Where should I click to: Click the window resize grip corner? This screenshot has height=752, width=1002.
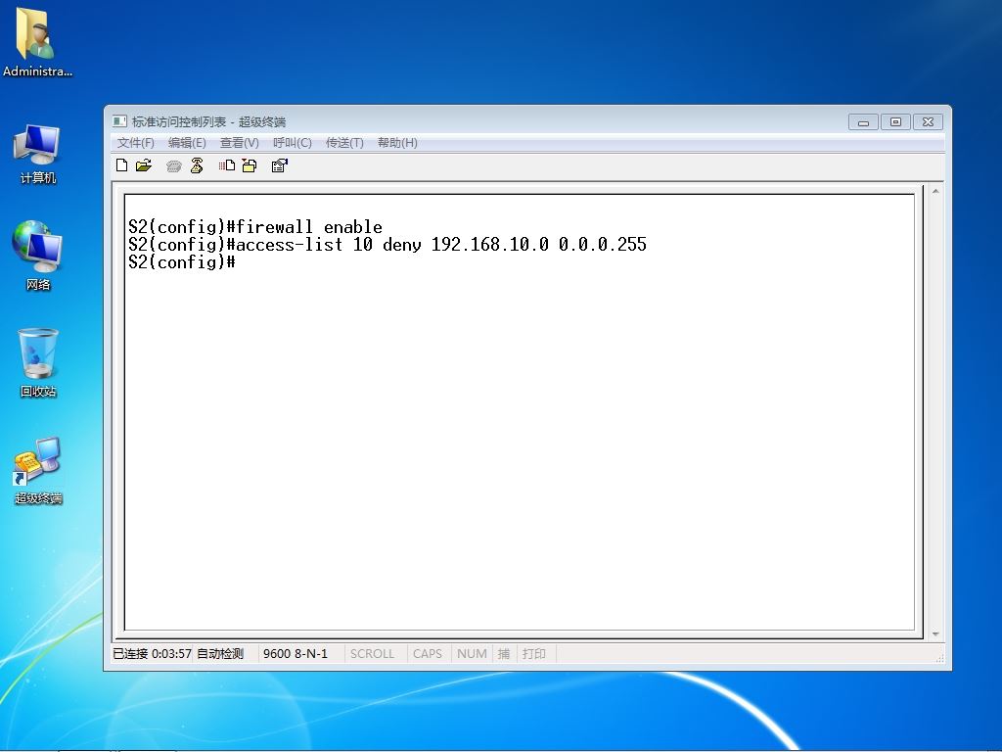[x=939, y=657]
